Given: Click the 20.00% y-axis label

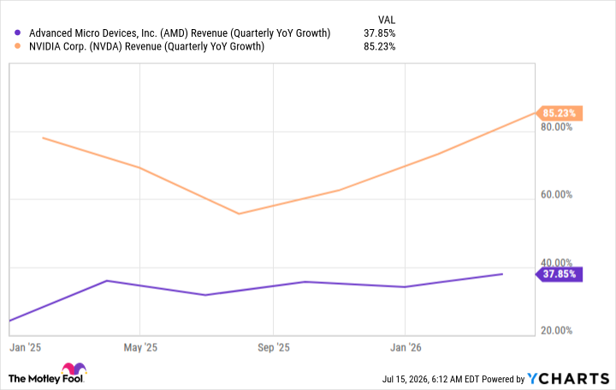Looking at the screenshot, I should 557,330.
